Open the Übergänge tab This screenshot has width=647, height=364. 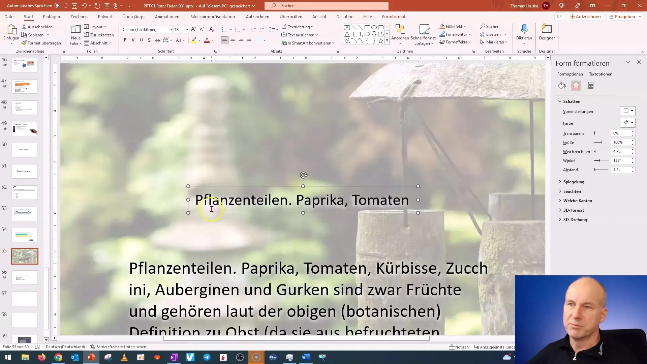coord(133,17)
